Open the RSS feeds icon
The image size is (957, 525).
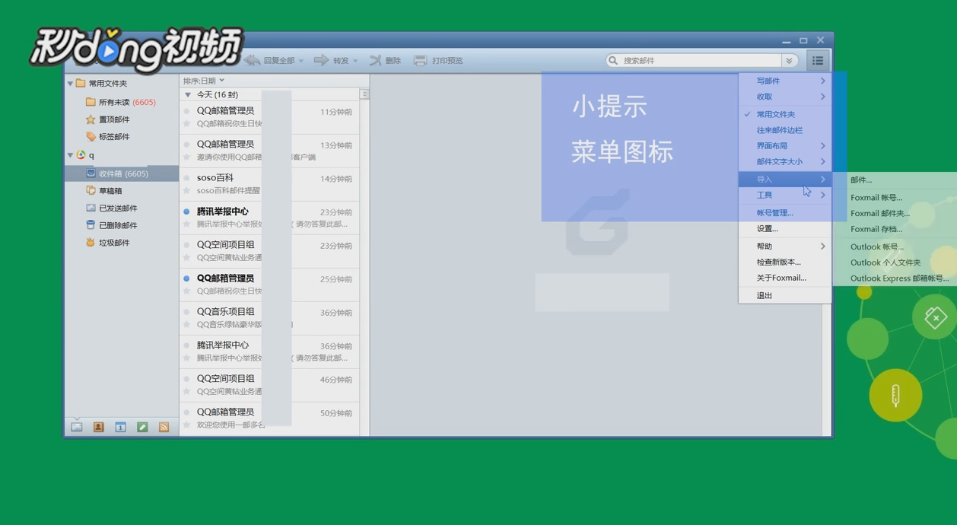coord(163,427)
